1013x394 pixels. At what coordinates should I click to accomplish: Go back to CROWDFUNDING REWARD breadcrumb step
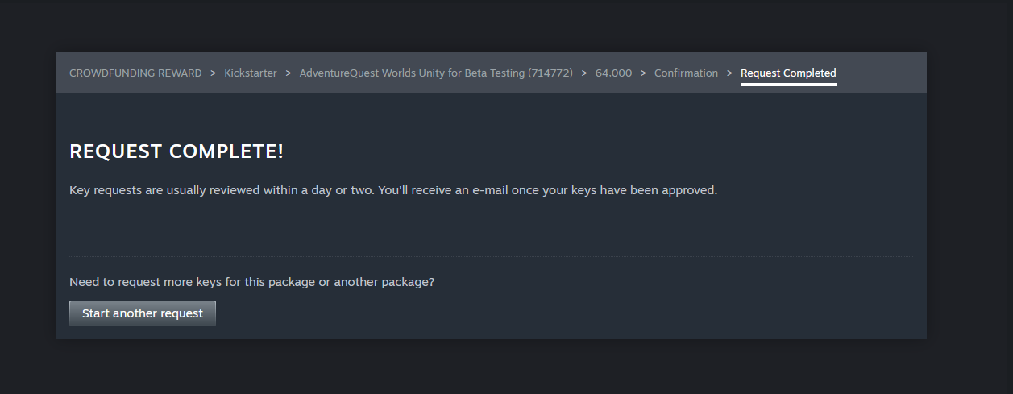(x=135, y=73)
